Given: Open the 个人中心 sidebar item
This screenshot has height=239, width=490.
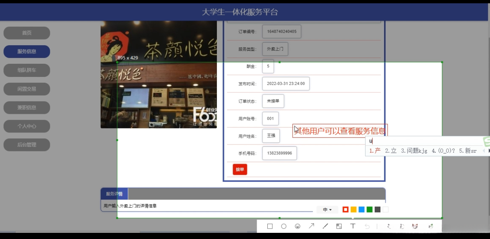Looking at the screenshot, I should coord(27,126).
